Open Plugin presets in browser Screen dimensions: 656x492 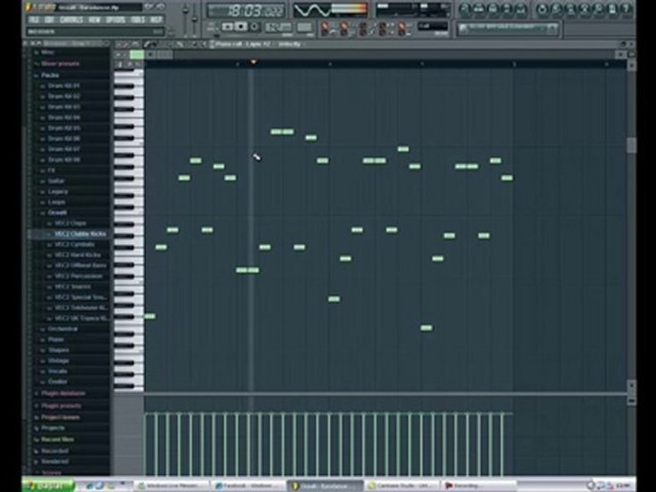[61, 405]
